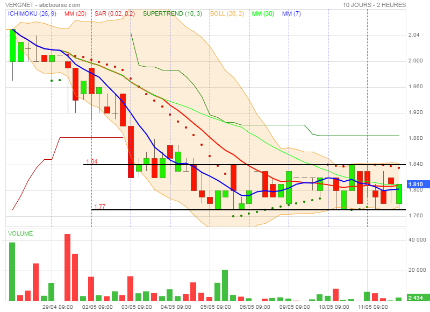Viewport: 430px width, 312px height.
Task: Click the 1.760 price axis value
Action: [415, 216]
